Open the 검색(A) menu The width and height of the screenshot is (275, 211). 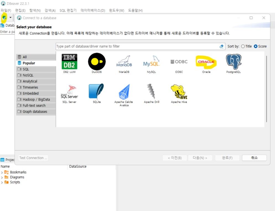point(50,10)
